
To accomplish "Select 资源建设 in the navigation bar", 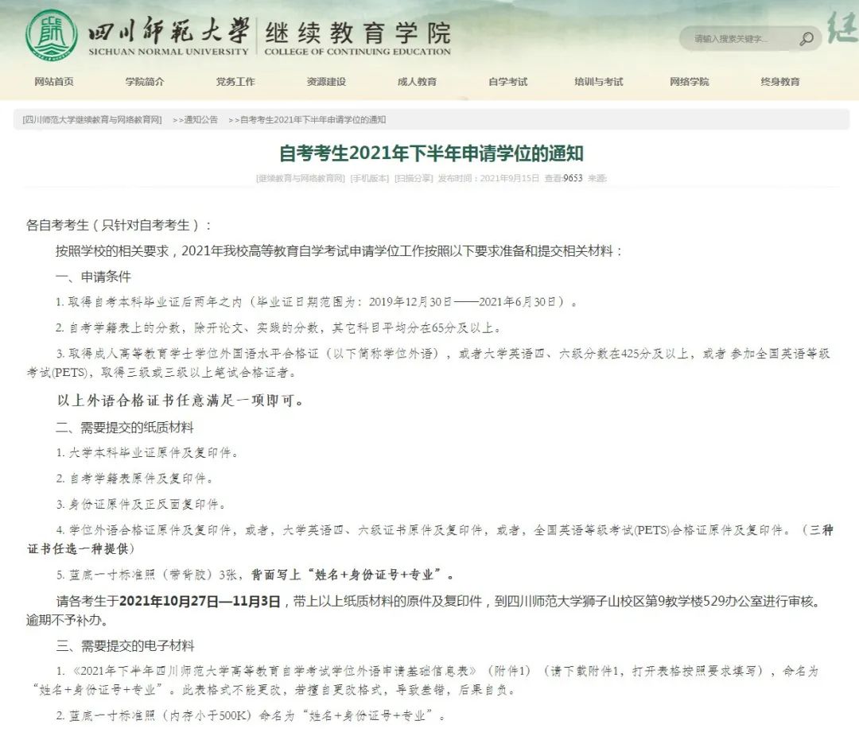I will pos(327,81).
